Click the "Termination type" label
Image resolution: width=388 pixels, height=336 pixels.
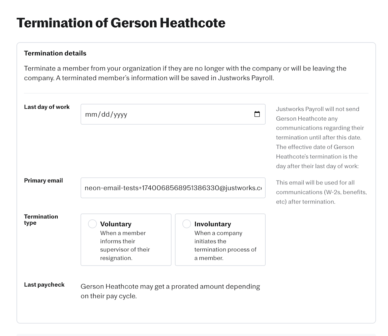(41, 220)
